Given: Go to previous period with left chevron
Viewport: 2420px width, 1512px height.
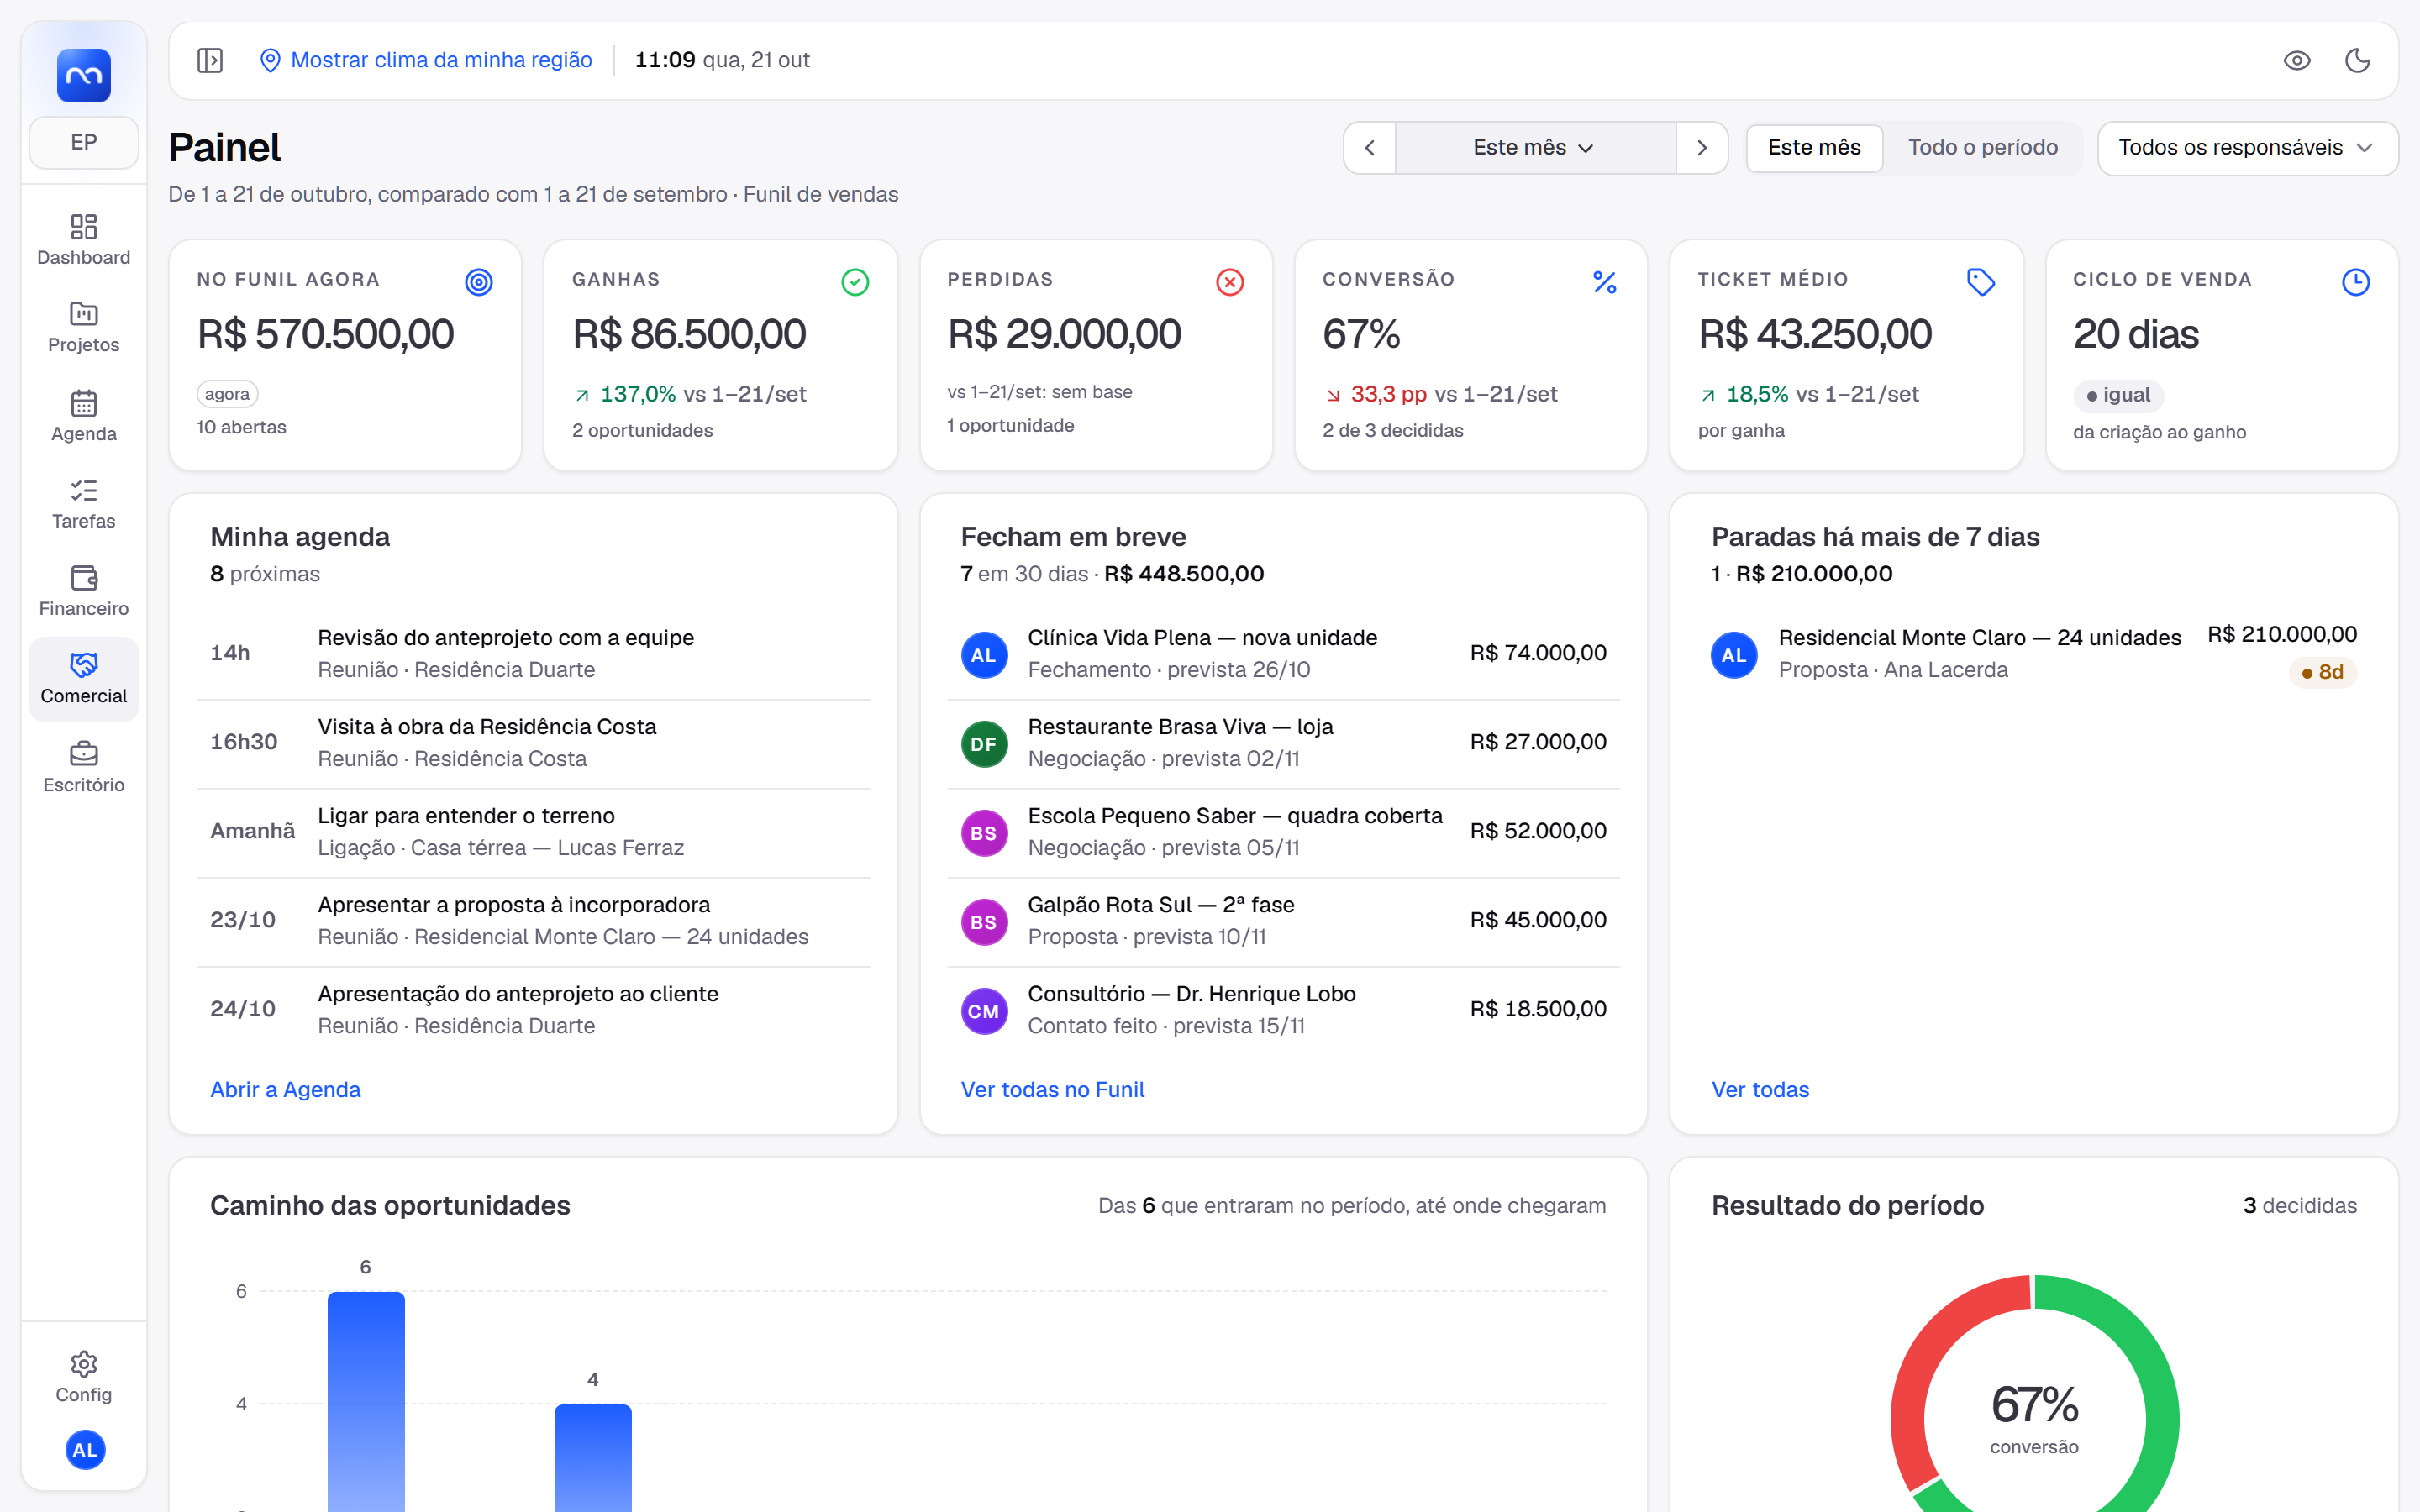Looking at the screenshot, I should (x=1370, y=148).
